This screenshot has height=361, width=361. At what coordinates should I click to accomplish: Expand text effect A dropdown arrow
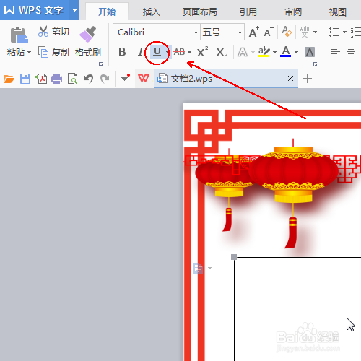[253, 52]
